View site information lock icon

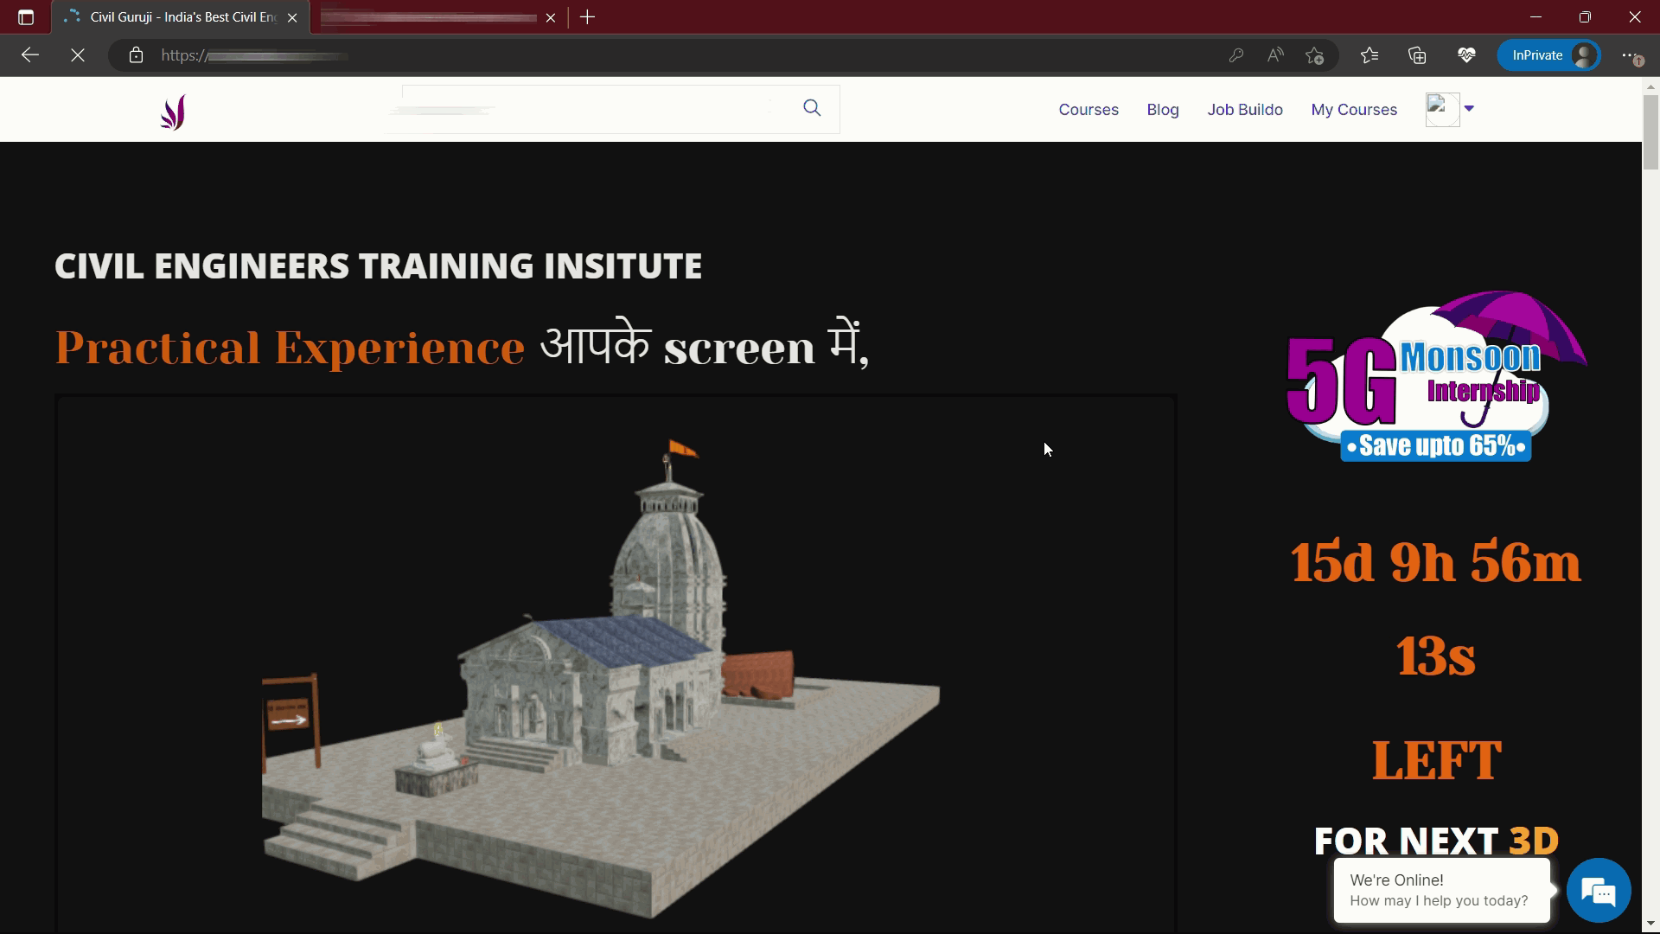(136, 55)
